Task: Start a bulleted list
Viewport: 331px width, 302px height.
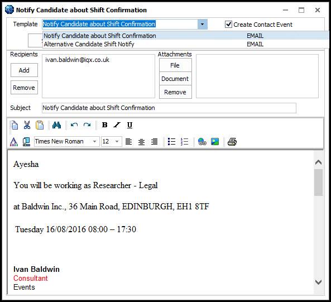Action: pyautogui.click(x=171, y=142)
